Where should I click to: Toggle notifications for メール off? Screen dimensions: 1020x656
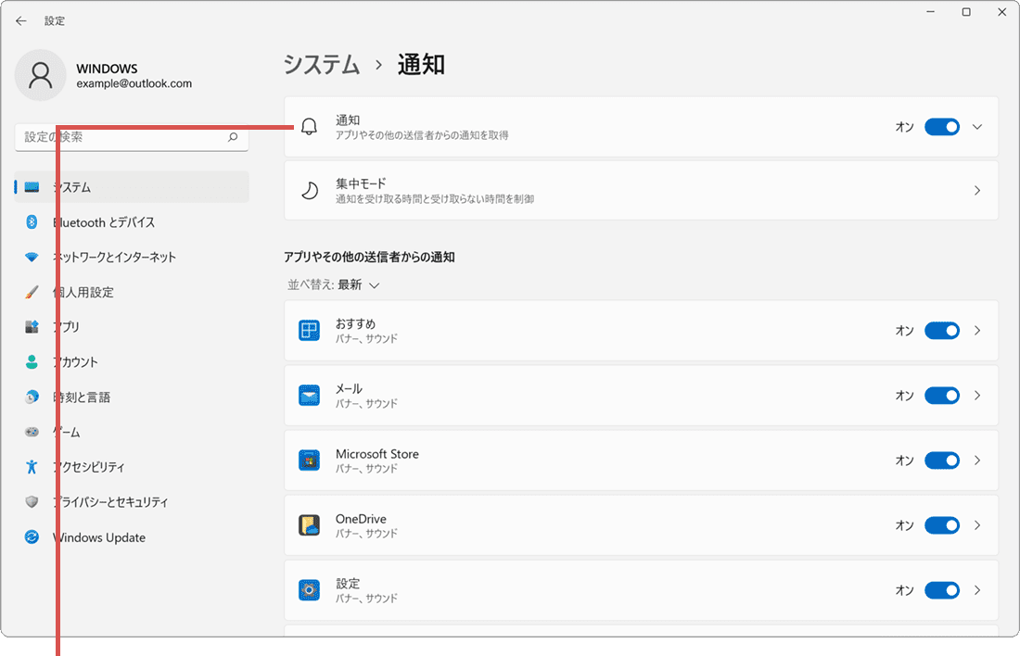point(942,396)
